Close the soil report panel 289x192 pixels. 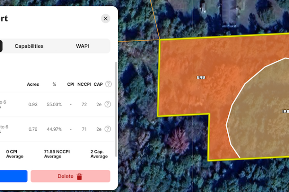[106, 18]
